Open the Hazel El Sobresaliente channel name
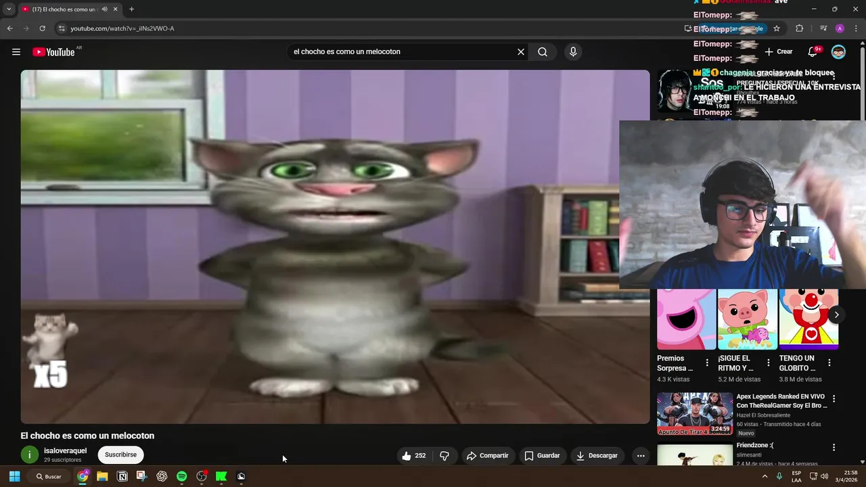Screen dimensions: 866x487 [763, 415]
